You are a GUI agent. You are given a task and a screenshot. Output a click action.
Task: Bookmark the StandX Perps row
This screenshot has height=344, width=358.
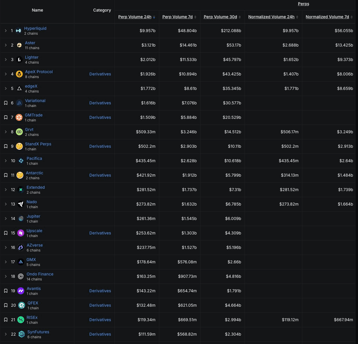coord(5,146)
